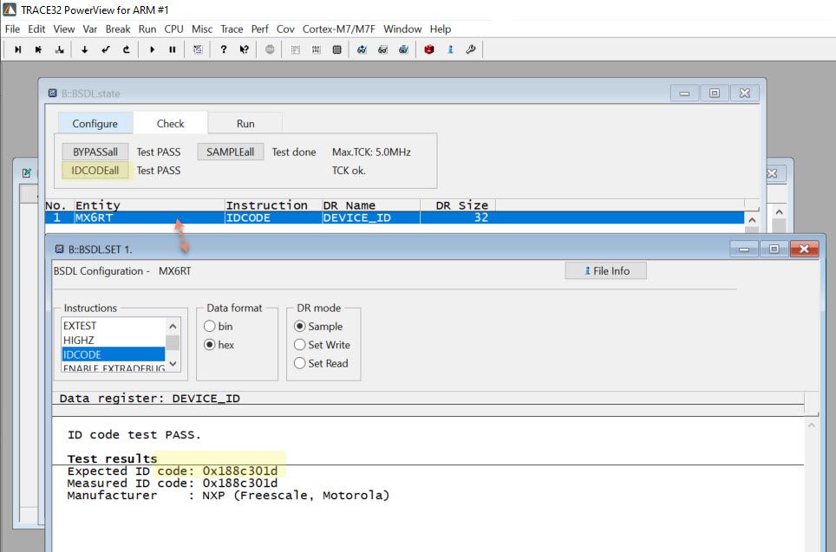This screenshot has width=836, height=552.
Task: Click the third glasses view icon
Action: [403, 49]
